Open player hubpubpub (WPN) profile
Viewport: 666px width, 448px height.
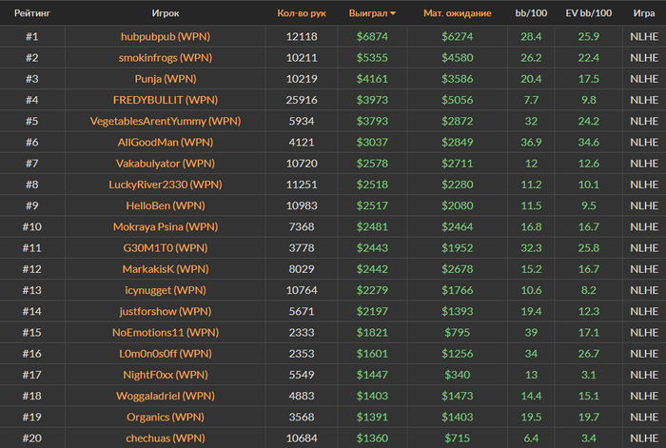[166, 36]
